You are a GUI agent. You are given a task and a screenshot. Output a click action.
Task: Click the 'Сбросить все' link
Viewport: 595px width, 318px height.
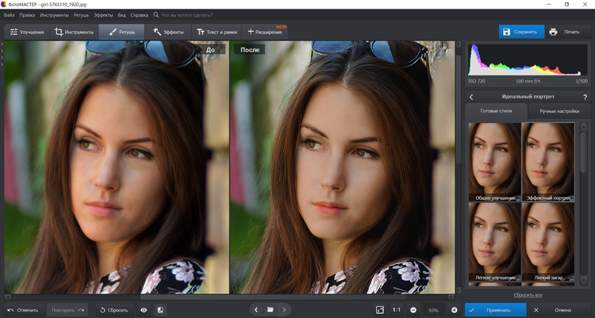click(x=528, y=294)
